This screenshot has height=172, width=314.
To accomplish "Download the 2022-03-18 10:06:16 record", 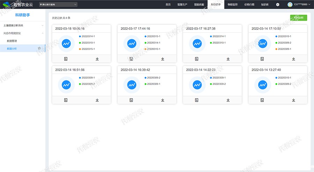I will click(x=97, y=59).
